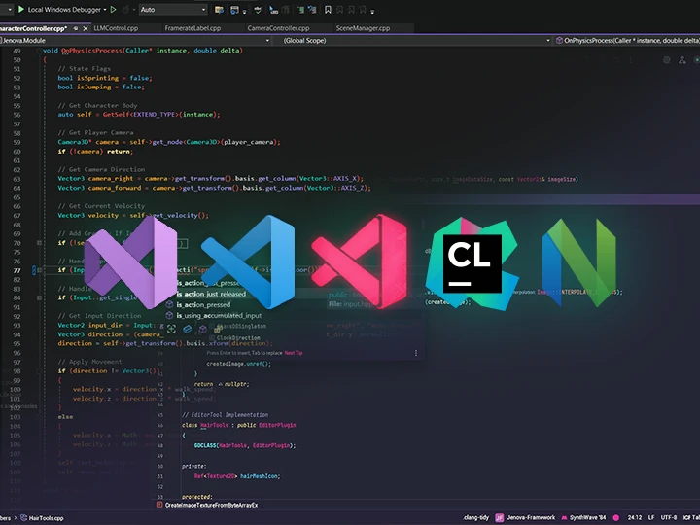Click the round icon left of person icon
700x525 pixels.
(667, 60)
